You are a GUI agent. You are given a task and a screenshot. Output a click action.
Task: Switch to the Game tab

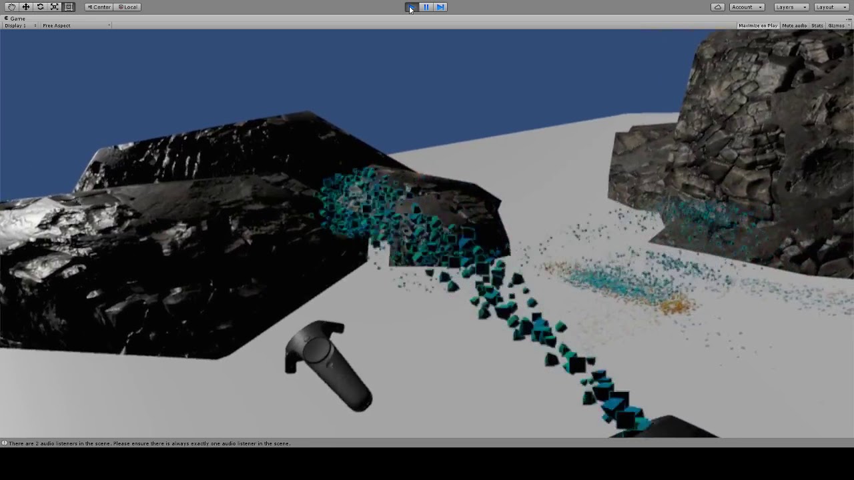click(x=15, y=19)
